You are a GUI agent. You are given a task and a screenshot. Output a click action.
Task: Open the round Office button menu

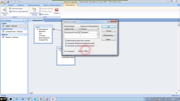click(x=3, y=3)
